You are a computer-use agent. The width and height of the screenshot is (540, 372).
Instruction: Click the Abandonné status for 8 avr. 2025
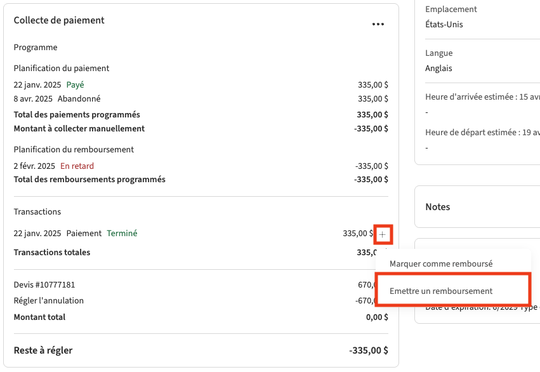[79, 99]
